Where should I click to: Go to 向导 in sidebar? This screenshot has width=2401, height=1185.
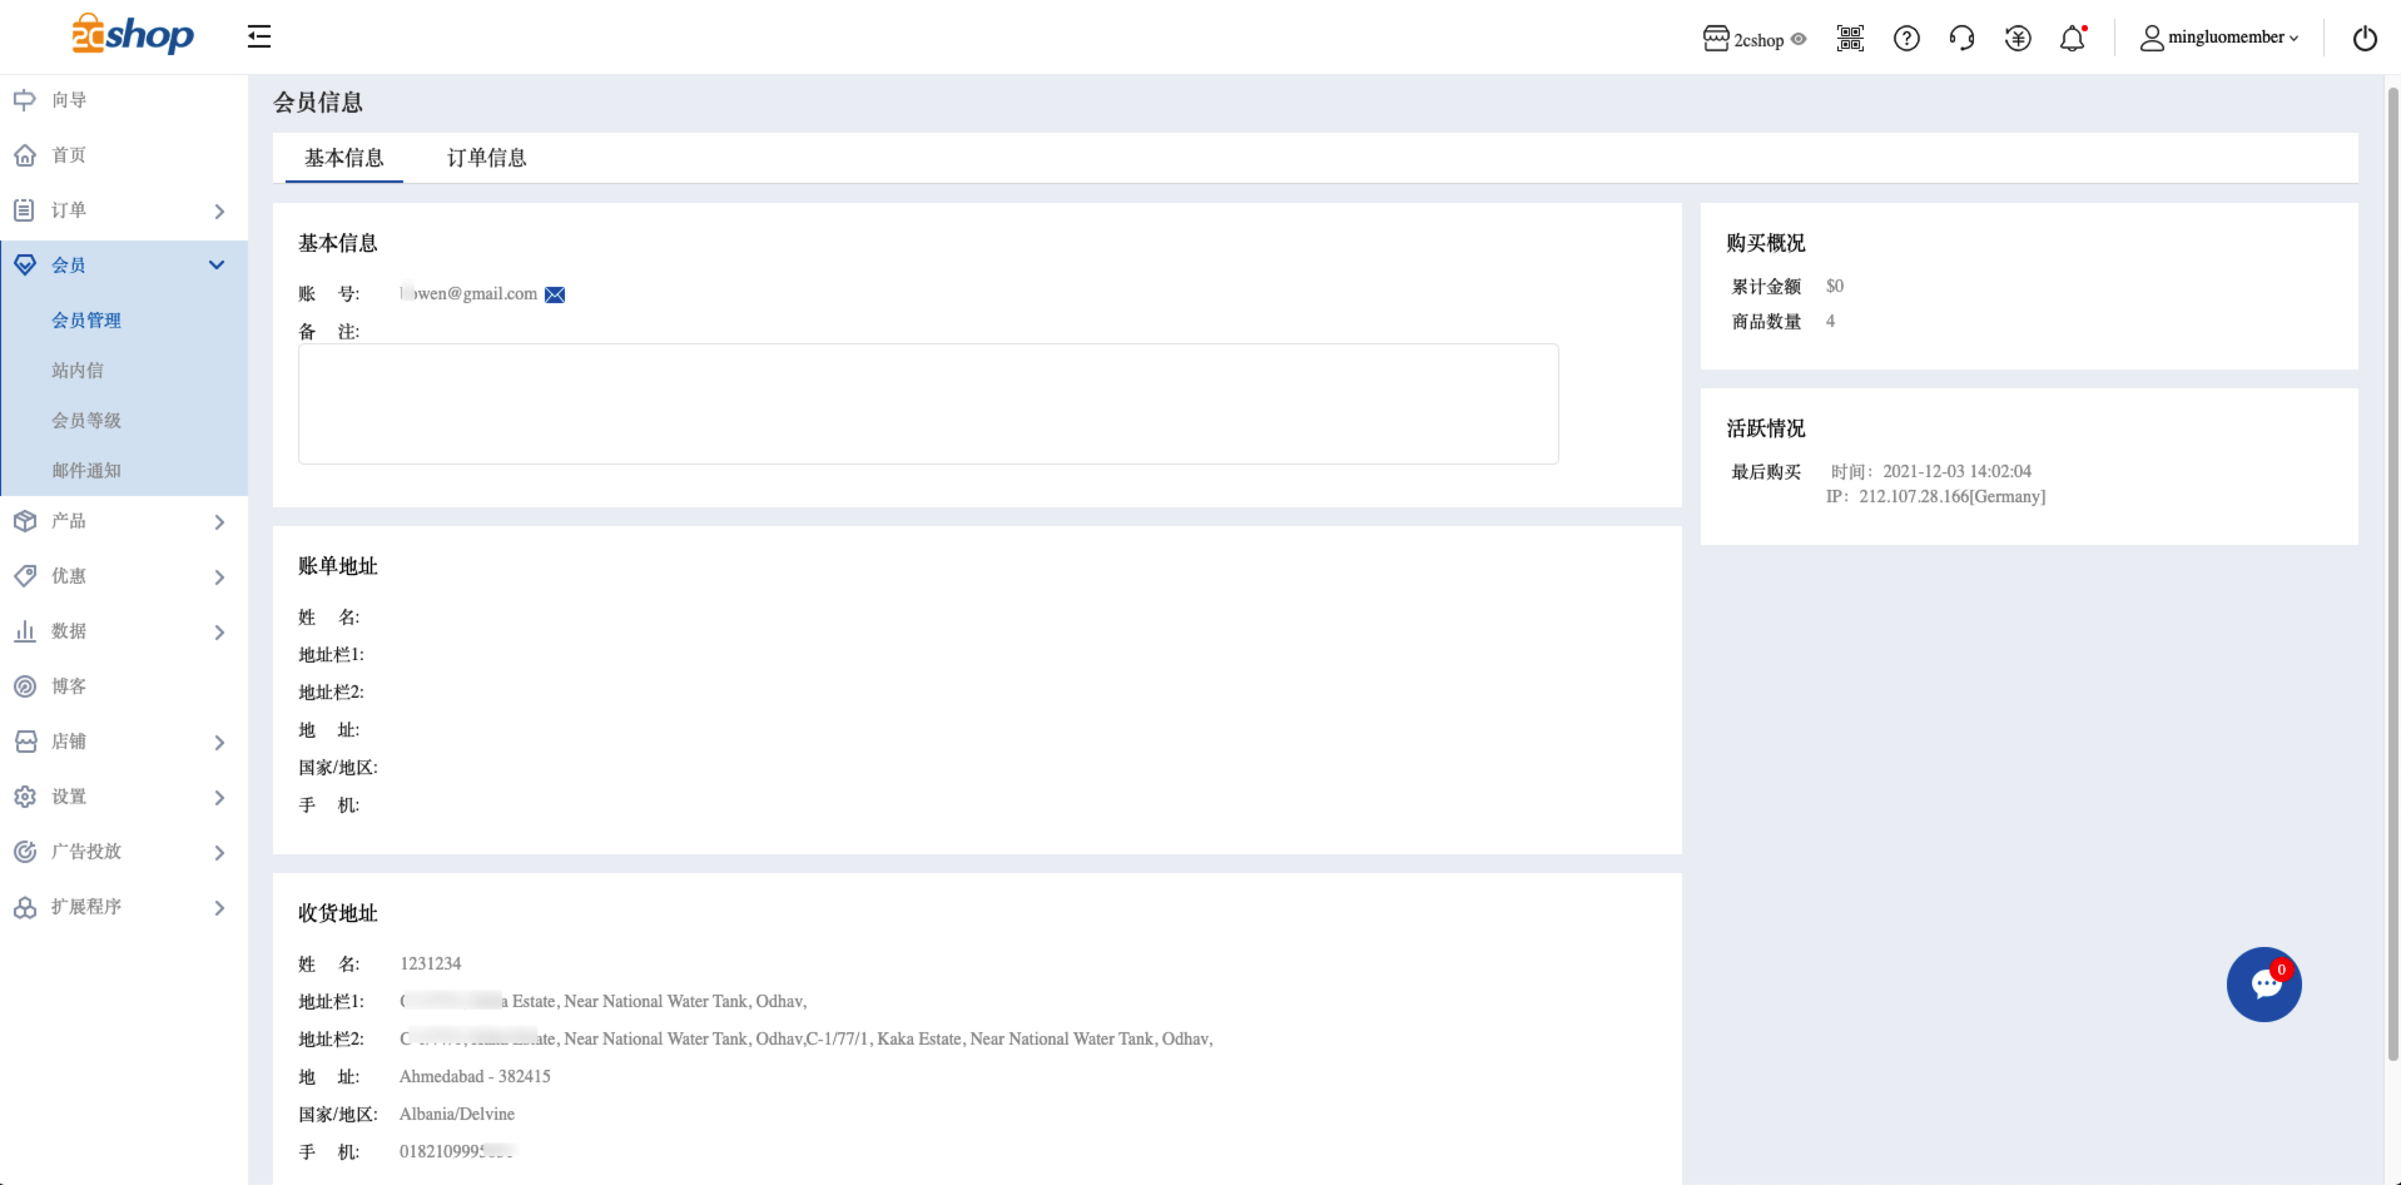(x=69, y=100)
